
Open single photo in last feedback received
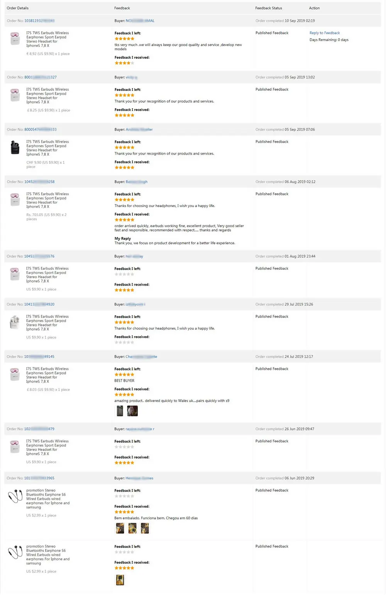click(x=120, y=580)
